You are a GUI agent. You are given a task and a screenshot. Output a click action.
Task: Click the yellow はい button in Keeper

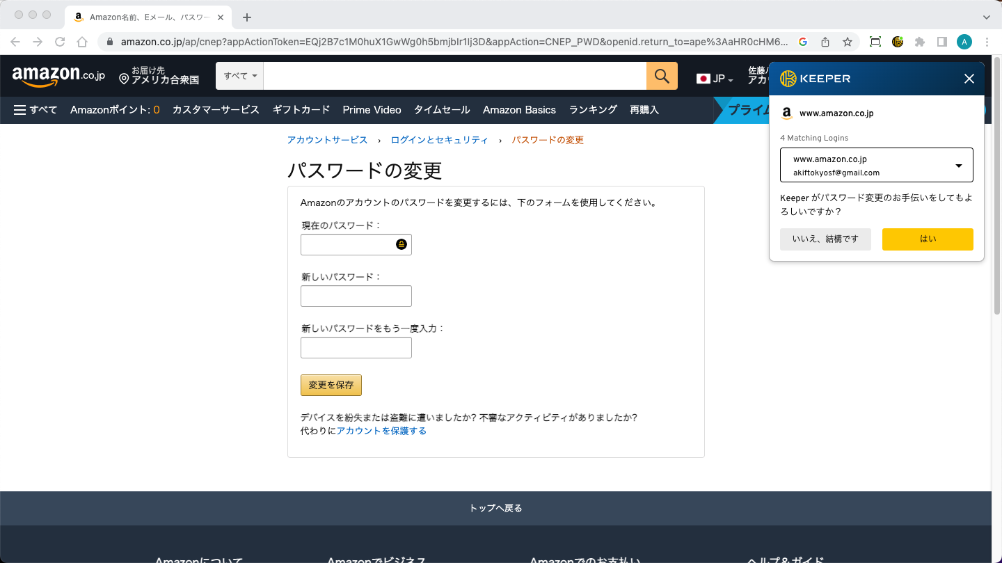pyautogui.click(x=928, y=239)
